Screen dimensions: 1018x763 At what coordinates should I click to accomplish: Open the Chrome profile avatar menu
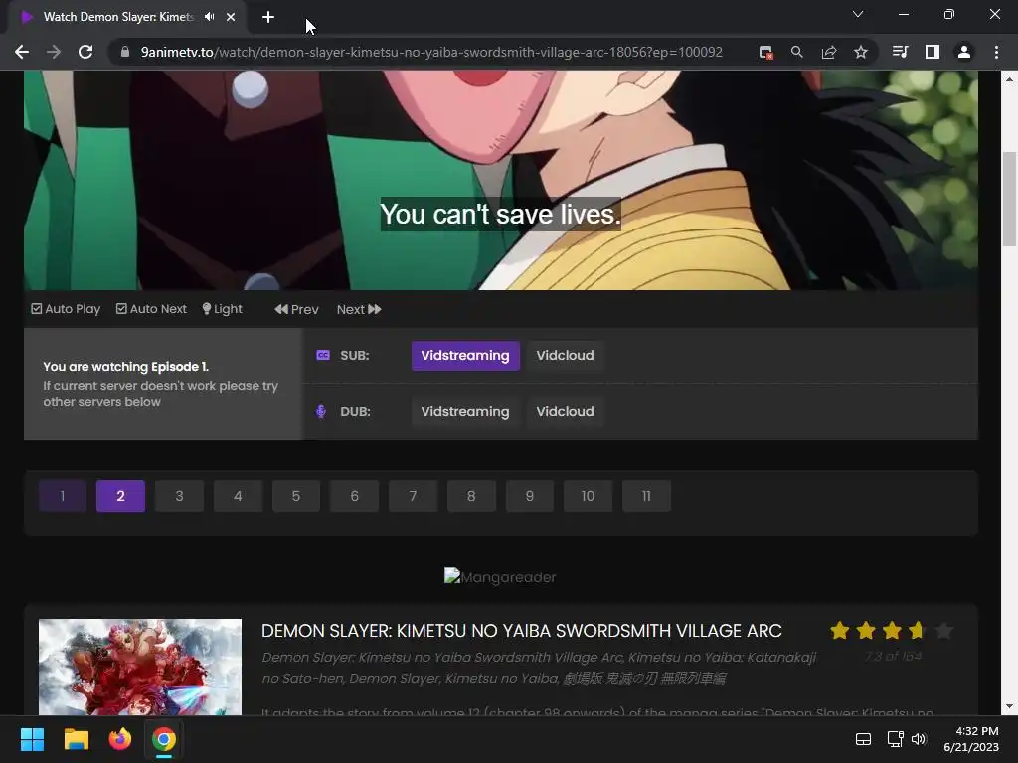[964, 52]
